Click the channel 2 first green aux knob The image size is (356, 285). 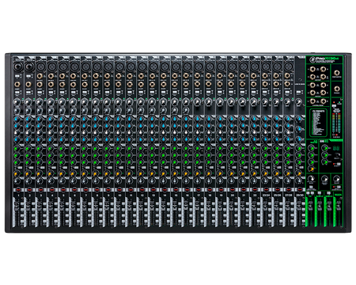click(x=28, y=149)
